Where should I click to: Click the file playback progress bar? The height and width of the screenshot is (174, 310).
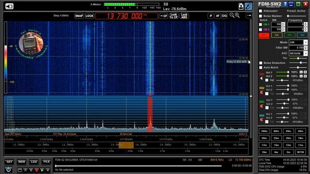139,166
